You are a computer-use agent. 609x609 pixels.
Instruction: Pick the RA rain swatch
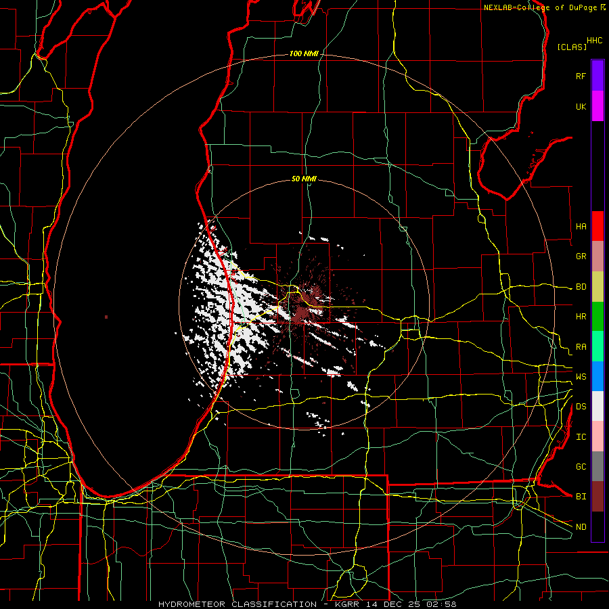597,346
